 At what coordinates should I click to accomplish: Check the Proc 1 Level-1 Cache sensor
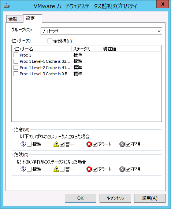(16, 61)
